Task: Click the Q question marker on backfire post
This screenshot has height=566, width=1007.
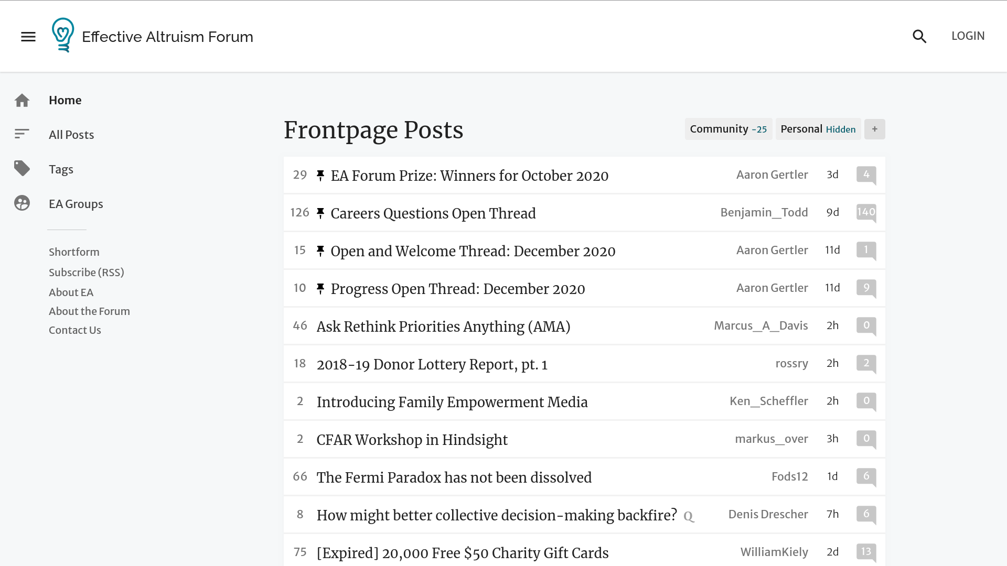Action: pos(689,517)
